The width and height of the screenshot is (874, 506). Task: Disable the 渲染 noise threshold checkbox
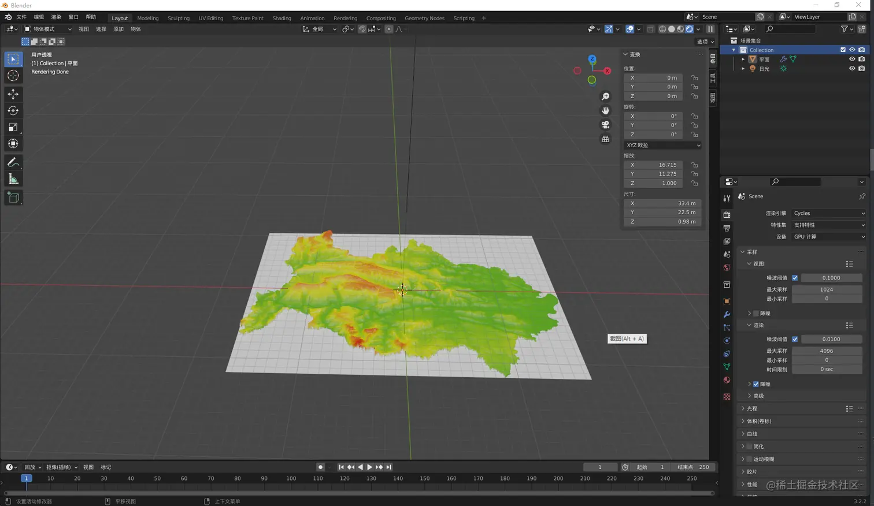tap(795, 339)
